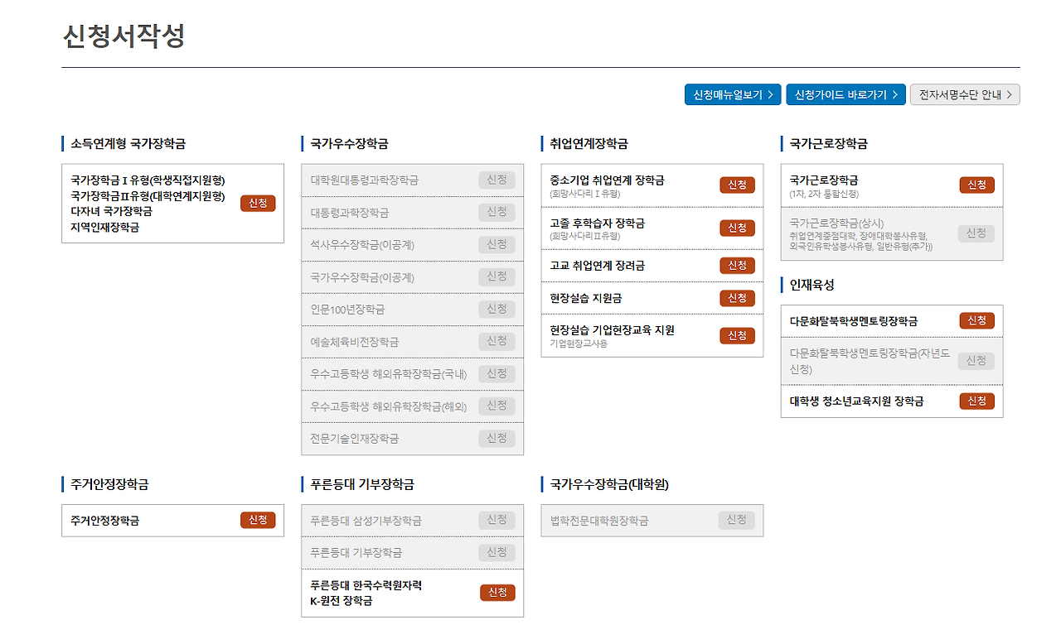Apply for 주거안정장학금 via 신청 button

(x=258, y=521)
